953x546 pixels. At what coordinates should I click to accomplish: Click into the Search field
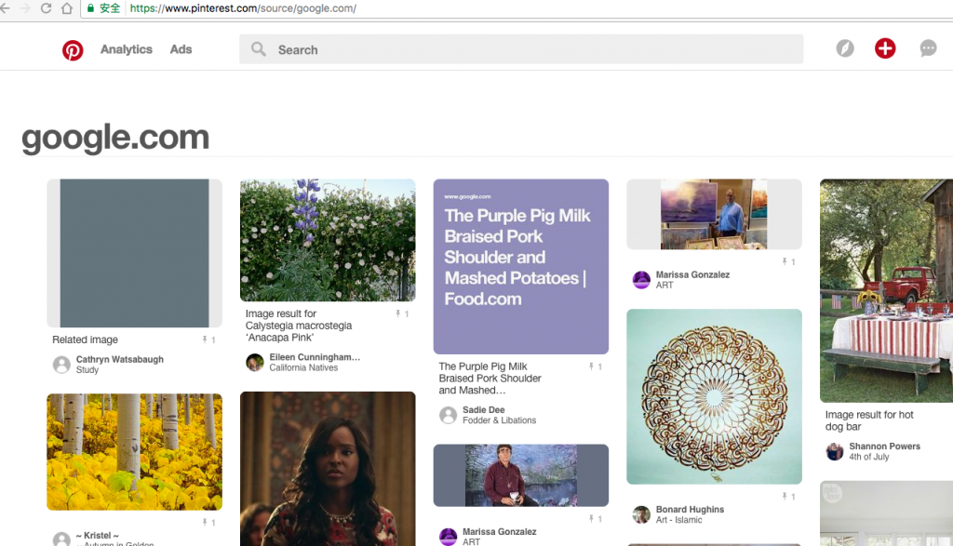coord(521,49)
